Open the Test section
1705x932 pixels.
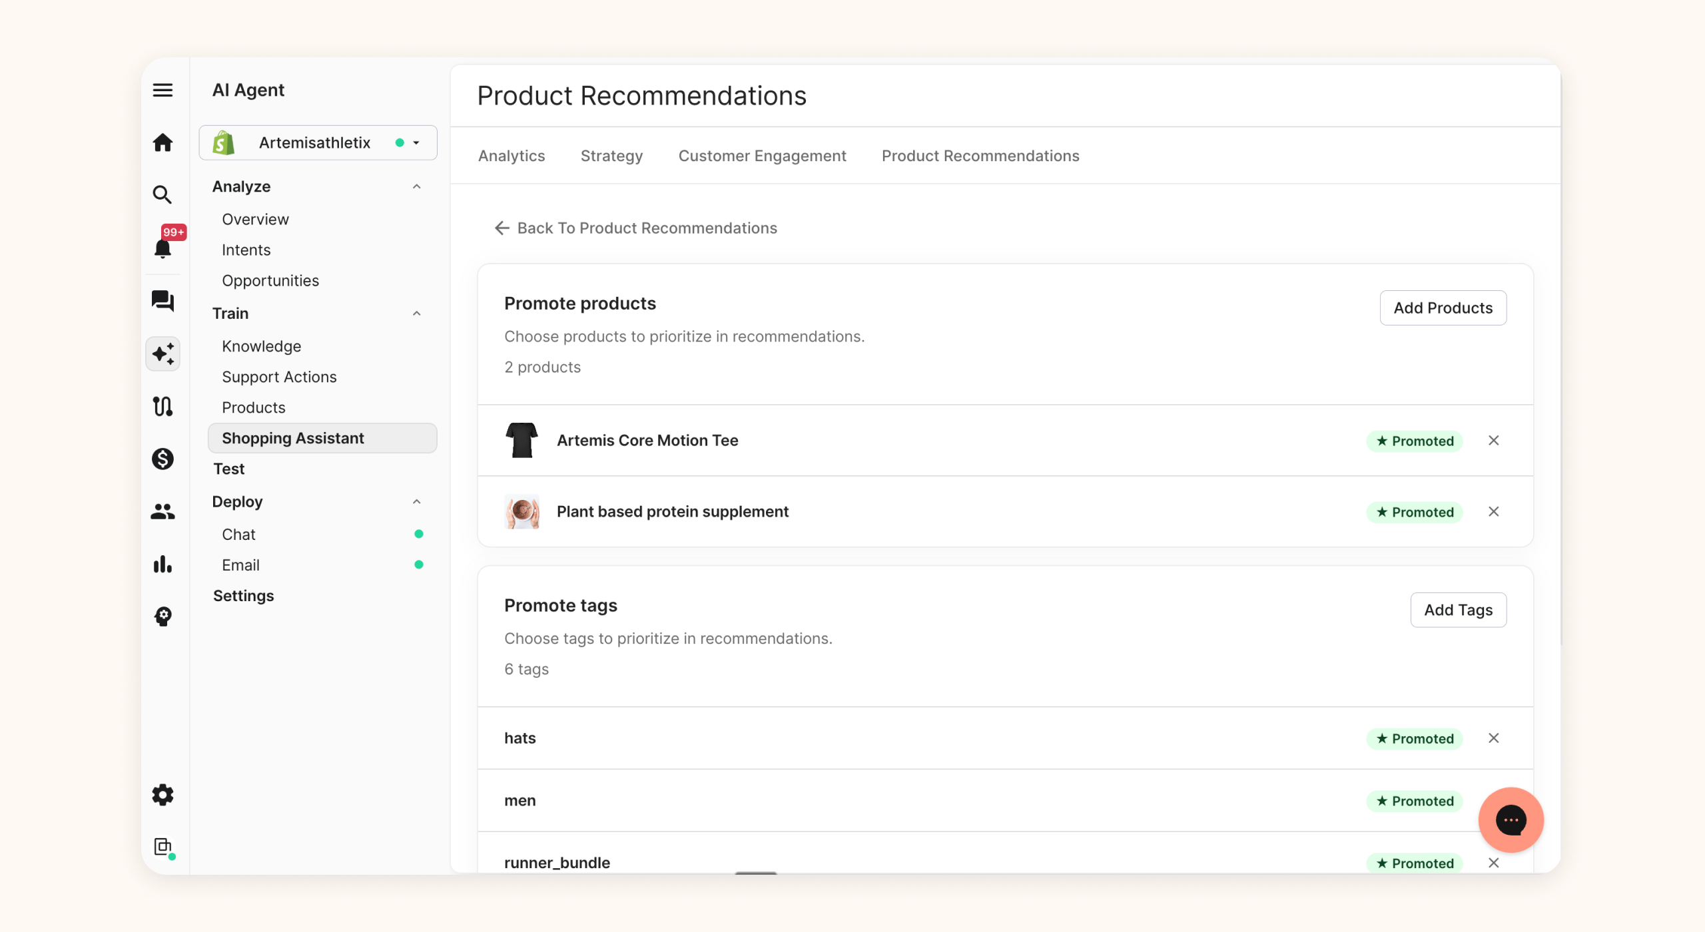pos(228,469)
